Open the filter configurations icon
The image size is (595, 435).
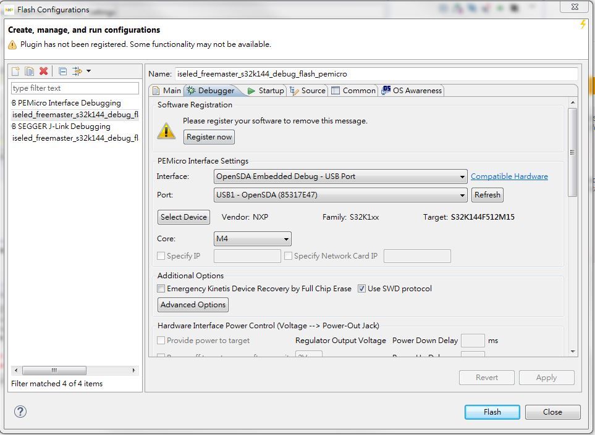77,71
